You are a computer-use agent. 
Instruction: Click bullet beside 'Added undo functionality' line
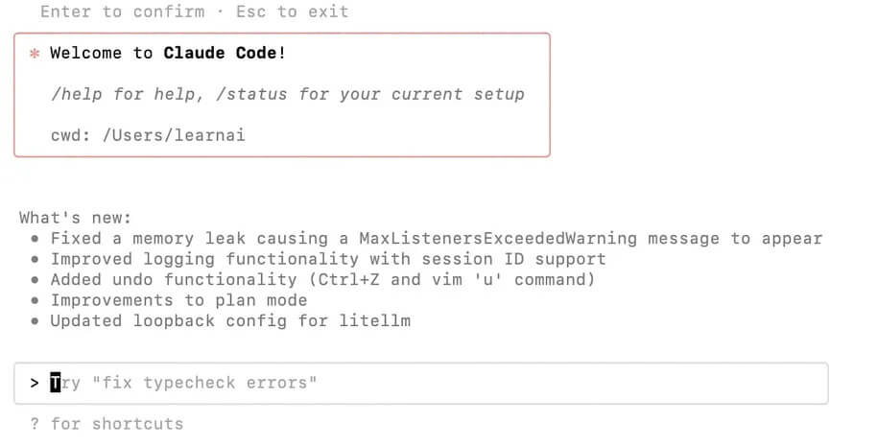(x=35, y=280)
